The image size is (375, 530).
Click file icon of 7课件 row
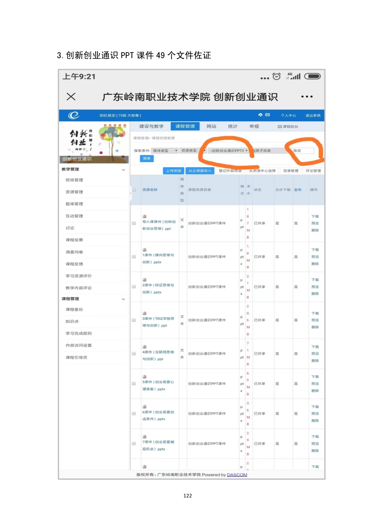coord(145,437)
